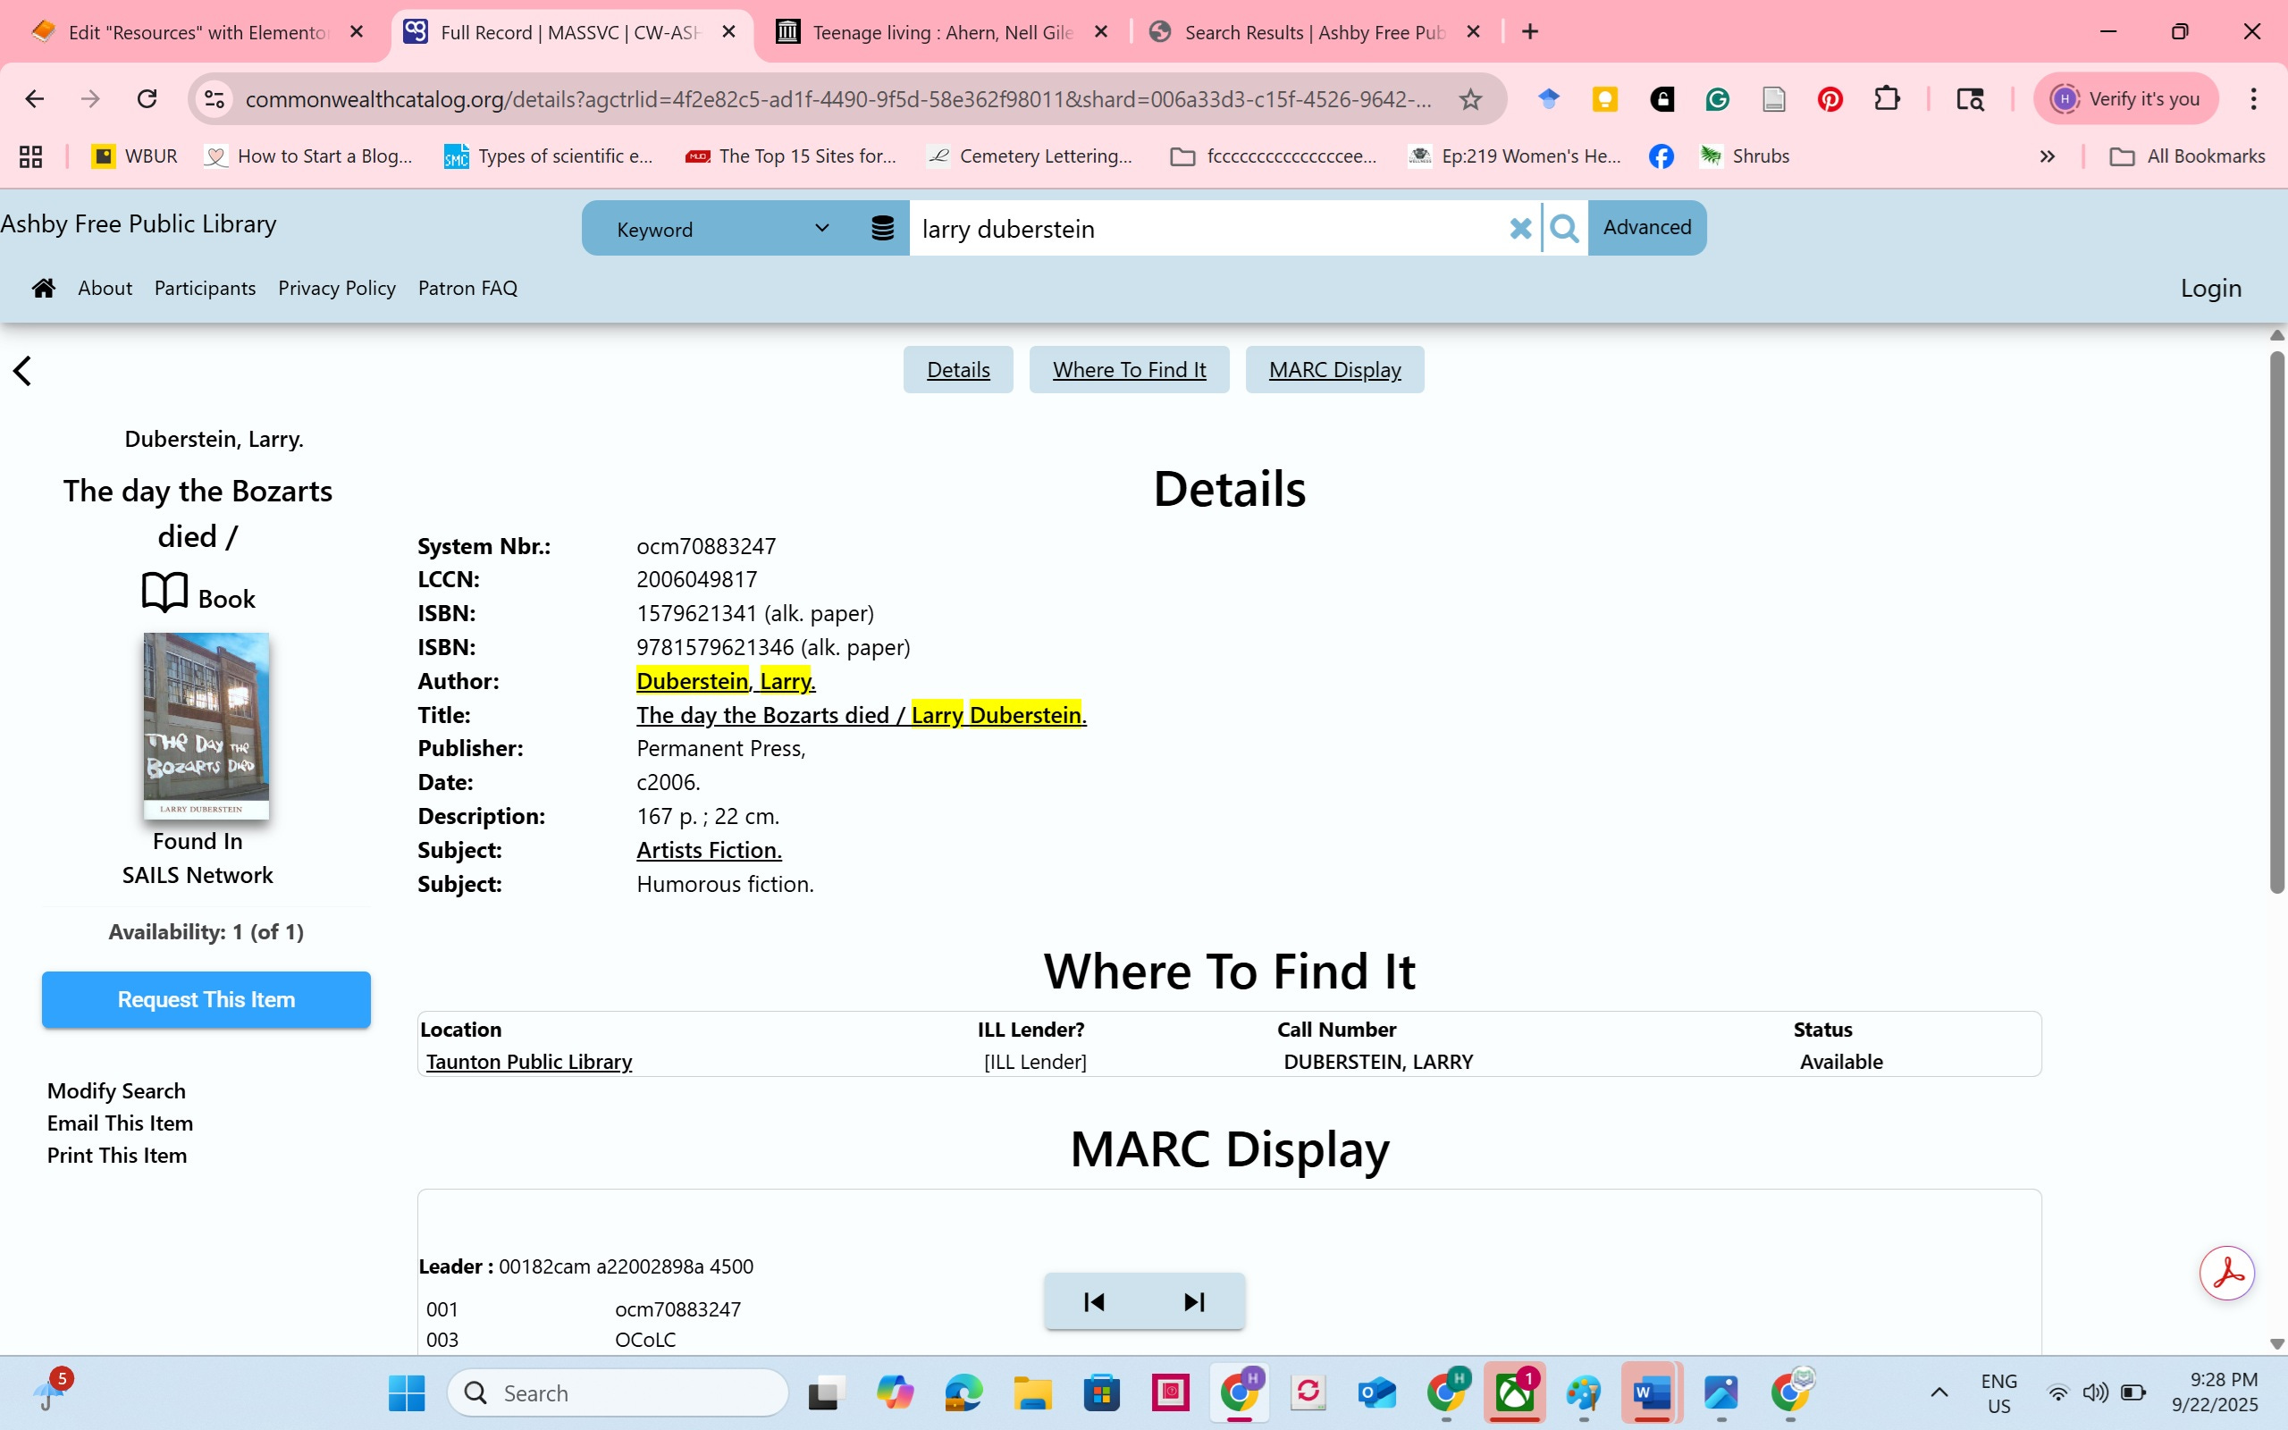Viewport: 2288px width, 1430px height.
Task: Jump to the MARC Display section tab
Action: click(x=1334, y=370)
